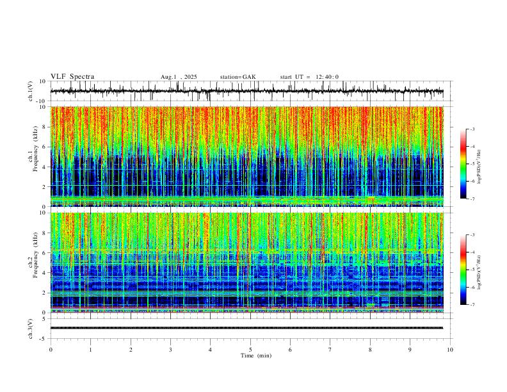Click the log(PSD) label beside ch.1 colorbar

479,167
